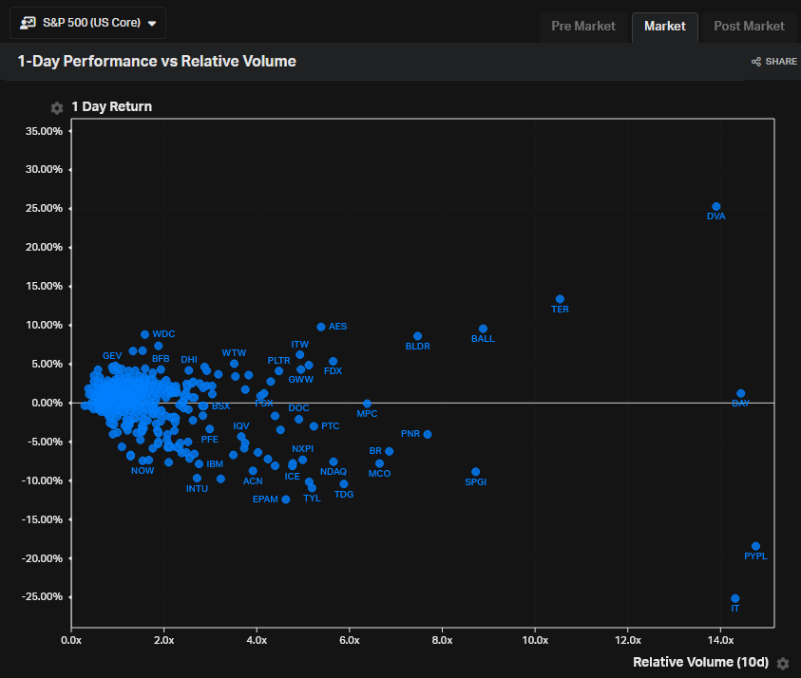Click the Relative Volume (10d) axis label
This screenshot has height=678, width=801.
700,662
